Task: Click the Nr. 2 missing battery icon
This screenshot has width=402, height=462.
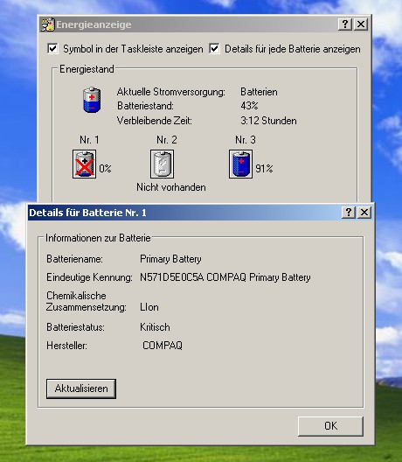Action: [x=162, y=164]
